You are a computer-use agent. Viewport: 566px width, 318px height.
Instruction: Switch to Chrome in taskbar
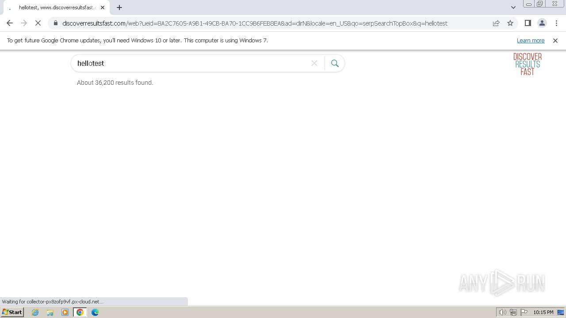tap(80, 312)
